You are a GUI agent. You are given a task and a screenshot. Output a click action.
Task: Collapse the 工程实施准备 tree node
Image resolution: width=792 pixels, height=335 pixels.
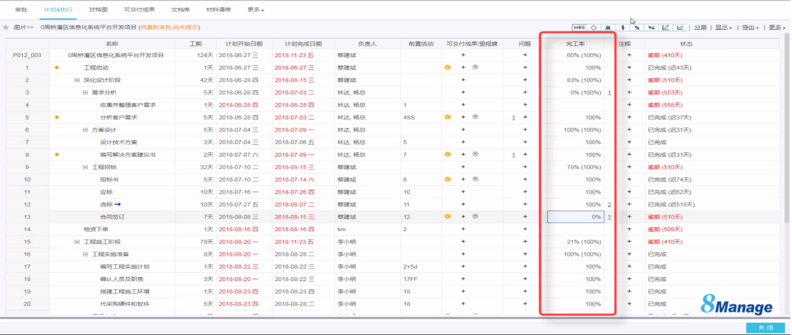(85, 254)
